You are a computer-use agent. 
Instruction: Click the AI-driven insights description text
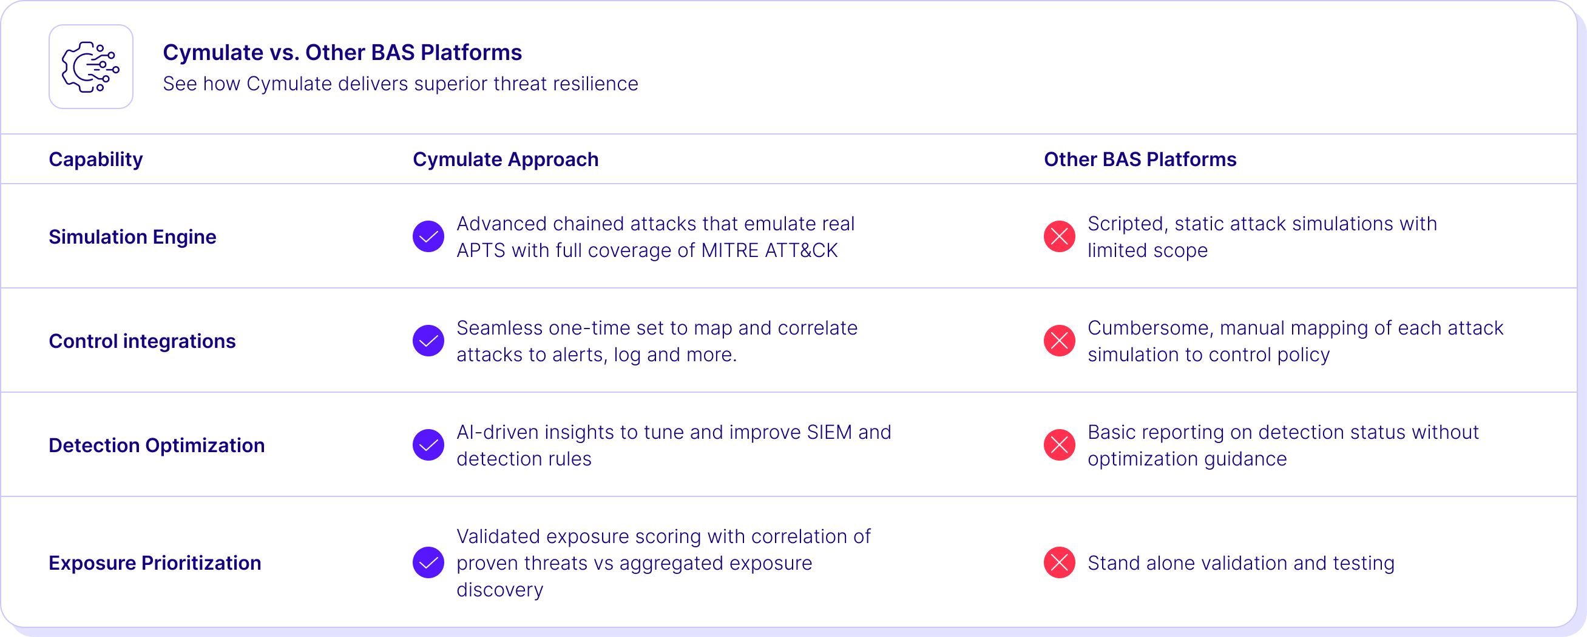pyautogui.click(x=674, y=445)
